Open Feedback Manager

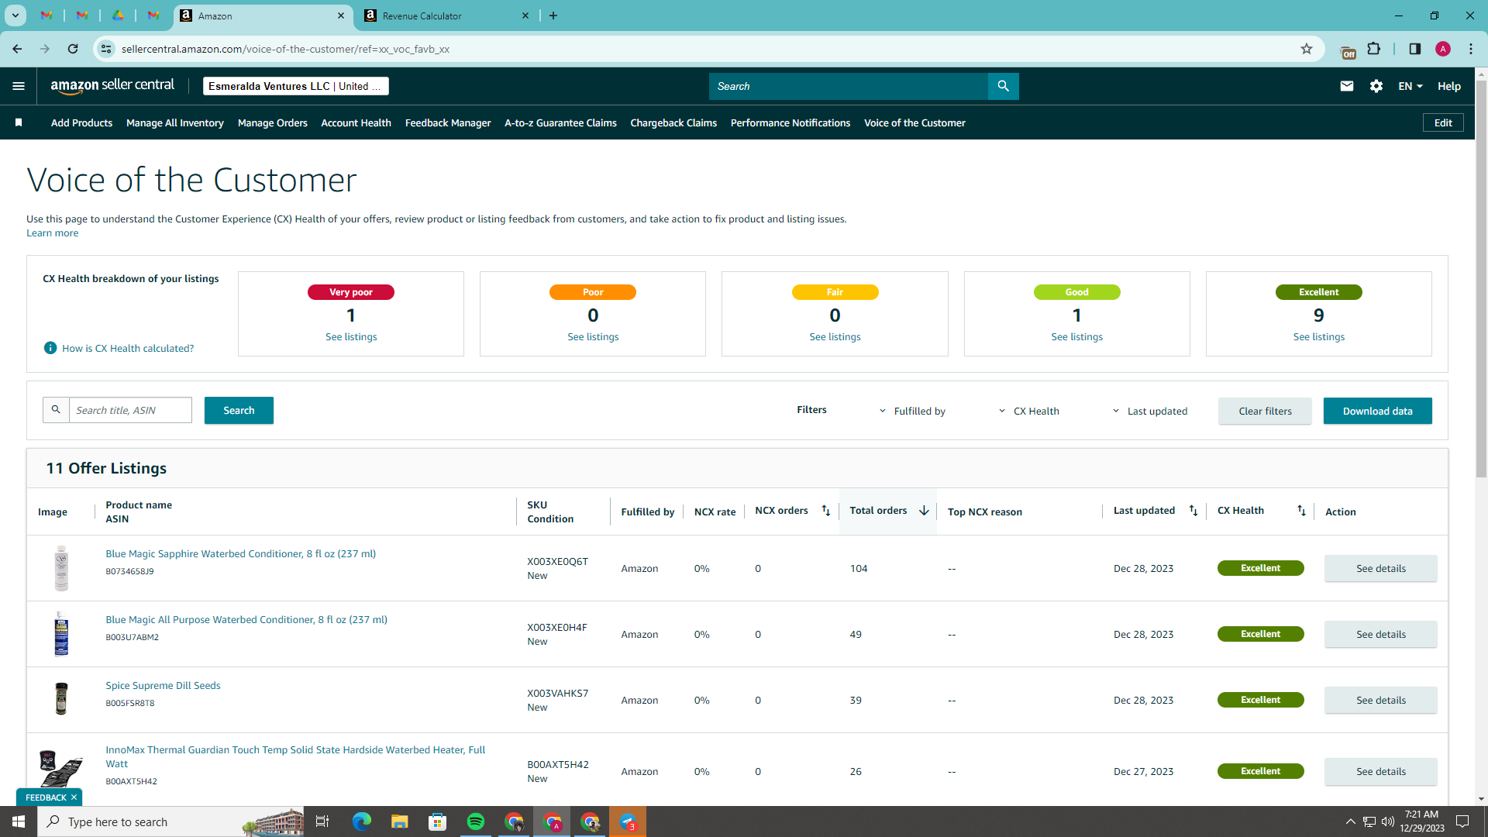(448, 122)
